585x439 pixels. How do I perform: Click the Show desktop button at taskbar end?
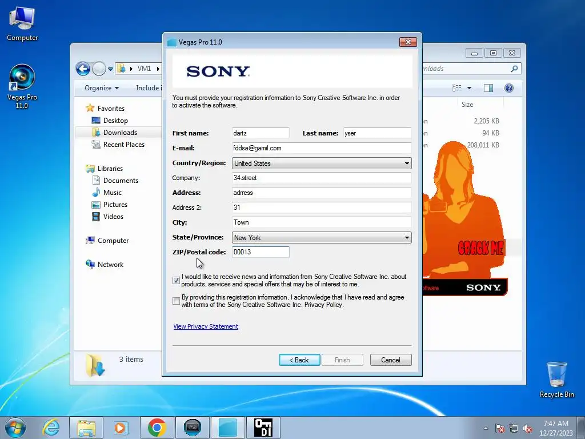581,428
